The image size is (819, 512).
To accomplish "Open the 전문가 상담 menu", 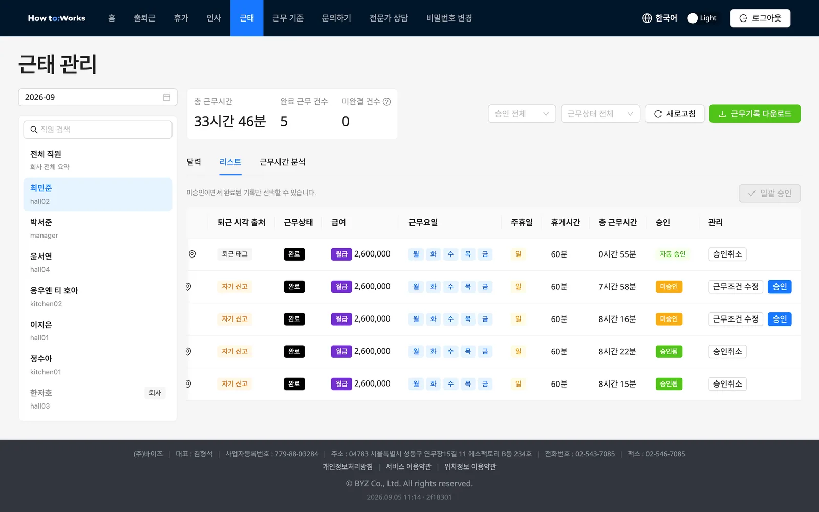I will 389,18.
